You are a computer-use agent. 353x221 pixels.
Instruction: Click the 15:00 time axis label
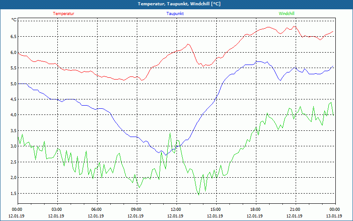click(x=216, y=210)
